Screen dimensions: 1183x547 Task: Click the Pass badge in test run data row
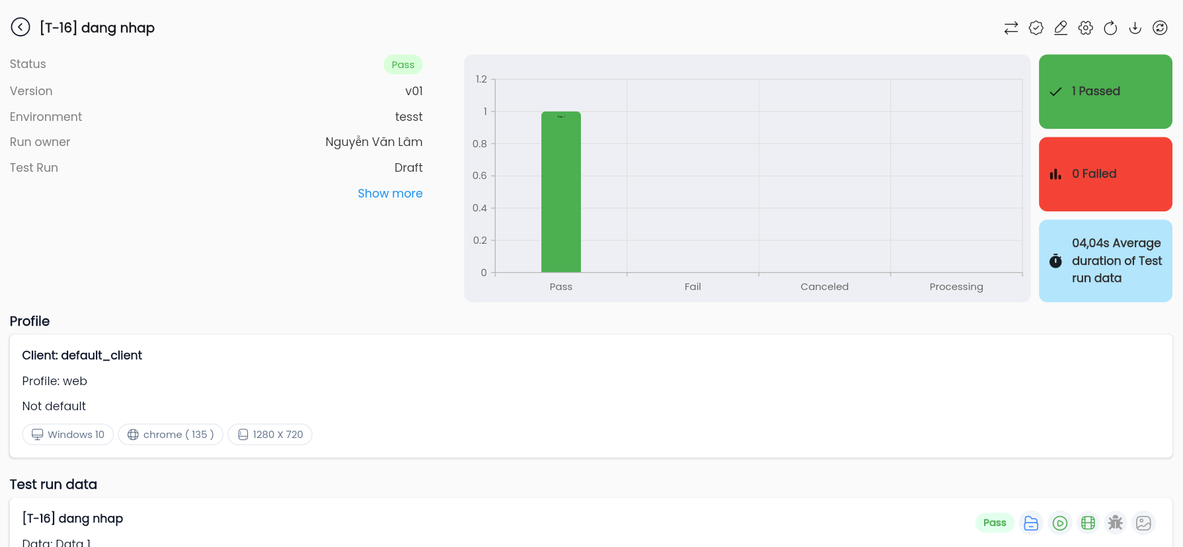(995, 523)
